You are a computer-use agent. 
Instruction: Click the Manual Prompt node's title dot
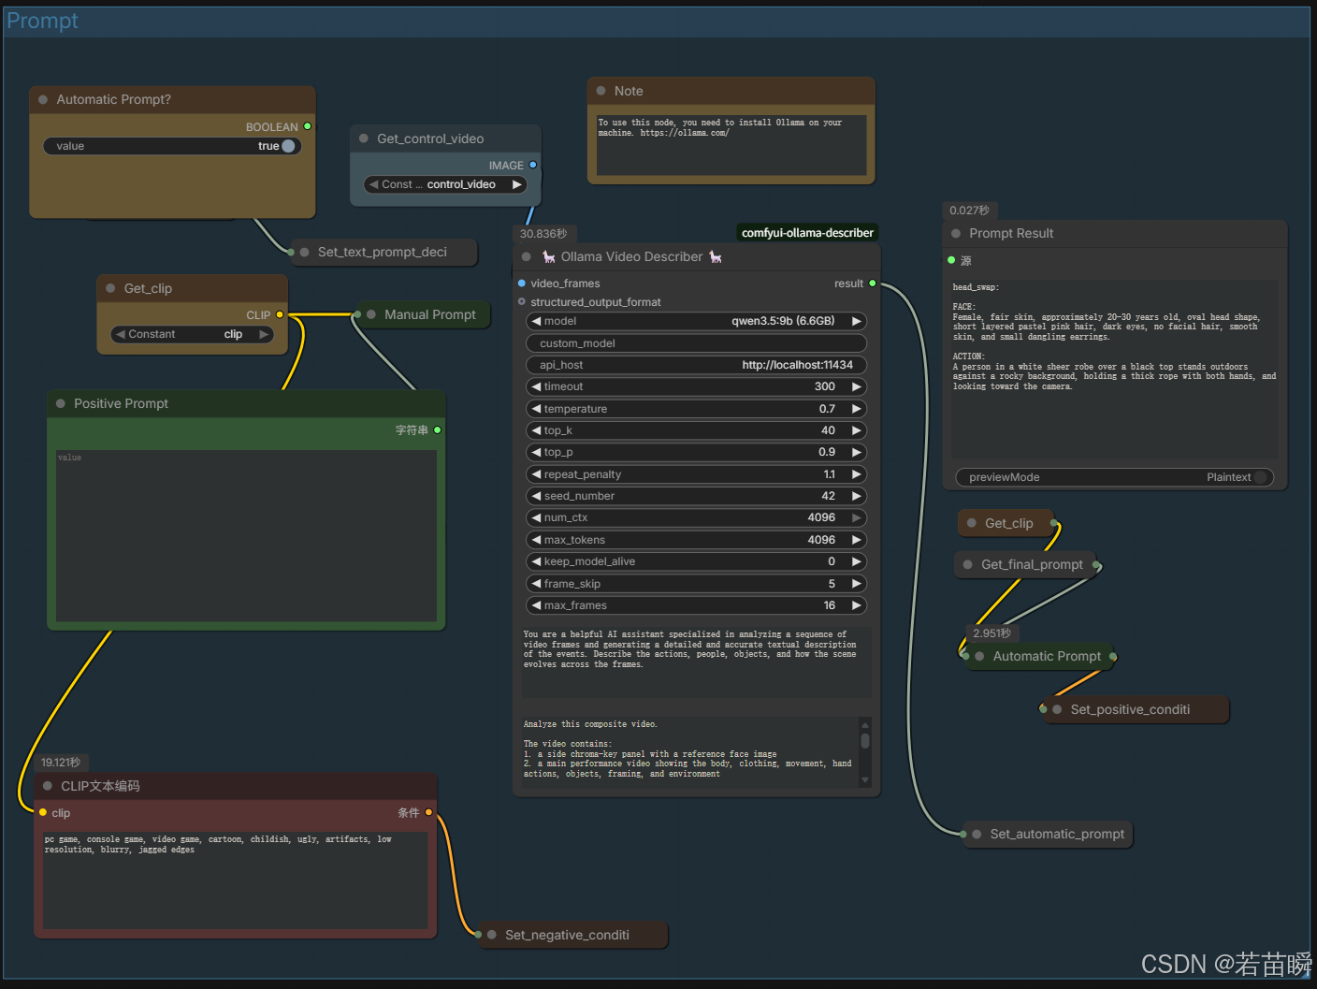[371, 314]
